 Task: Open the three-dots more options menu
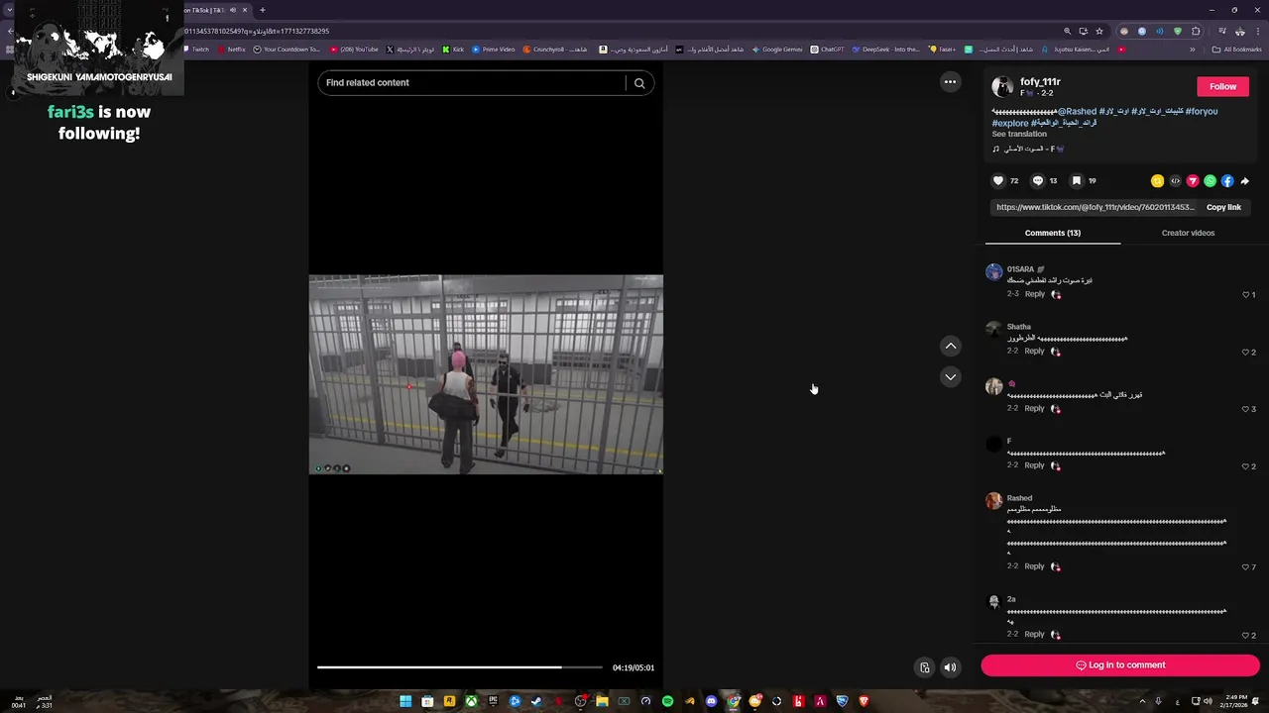[x=950, y=82]
